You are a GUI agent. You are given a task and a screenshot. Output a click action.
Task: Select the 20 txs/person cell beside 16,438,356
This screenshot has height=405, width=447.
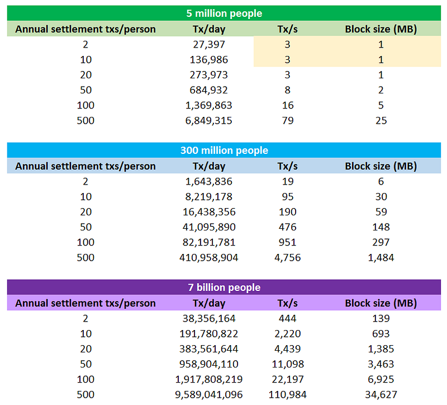(85, 212)
